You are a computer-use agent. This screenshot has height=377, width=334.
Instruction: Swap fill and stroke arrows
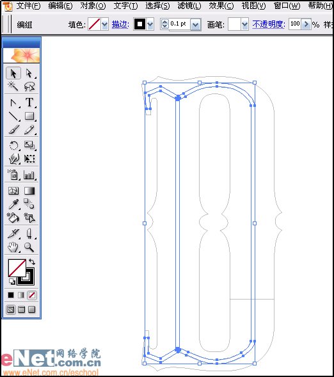point(32,261)
